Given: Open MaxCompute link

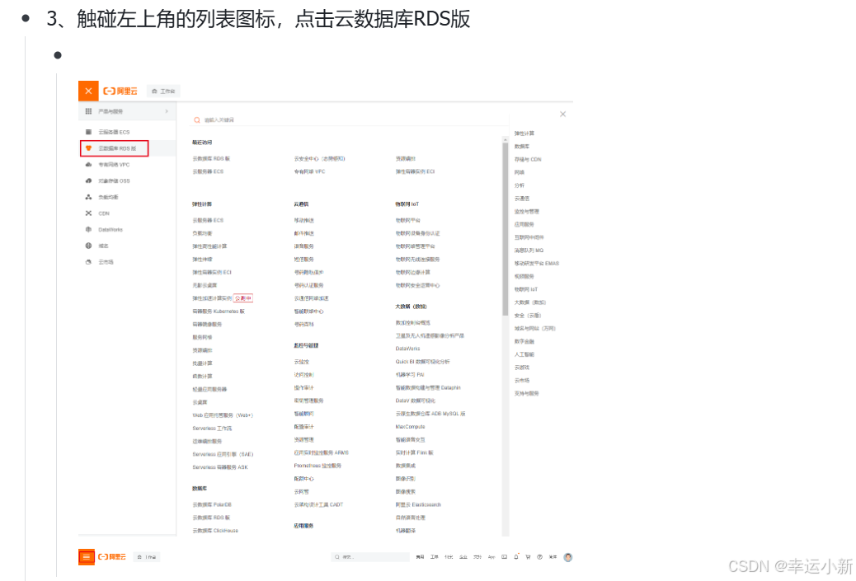Looking at the screenshot, I should tap(410, 427).
